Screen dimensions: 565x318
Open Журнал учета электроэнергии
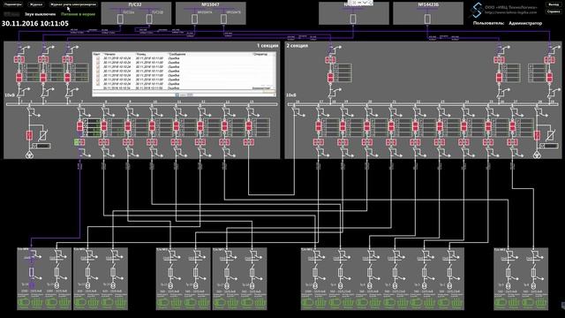[x=73, y=4]
